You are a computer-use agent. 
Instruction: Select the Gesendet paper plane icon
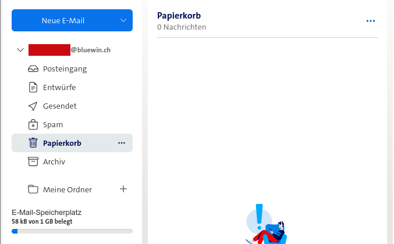click(x=33, y=106)
